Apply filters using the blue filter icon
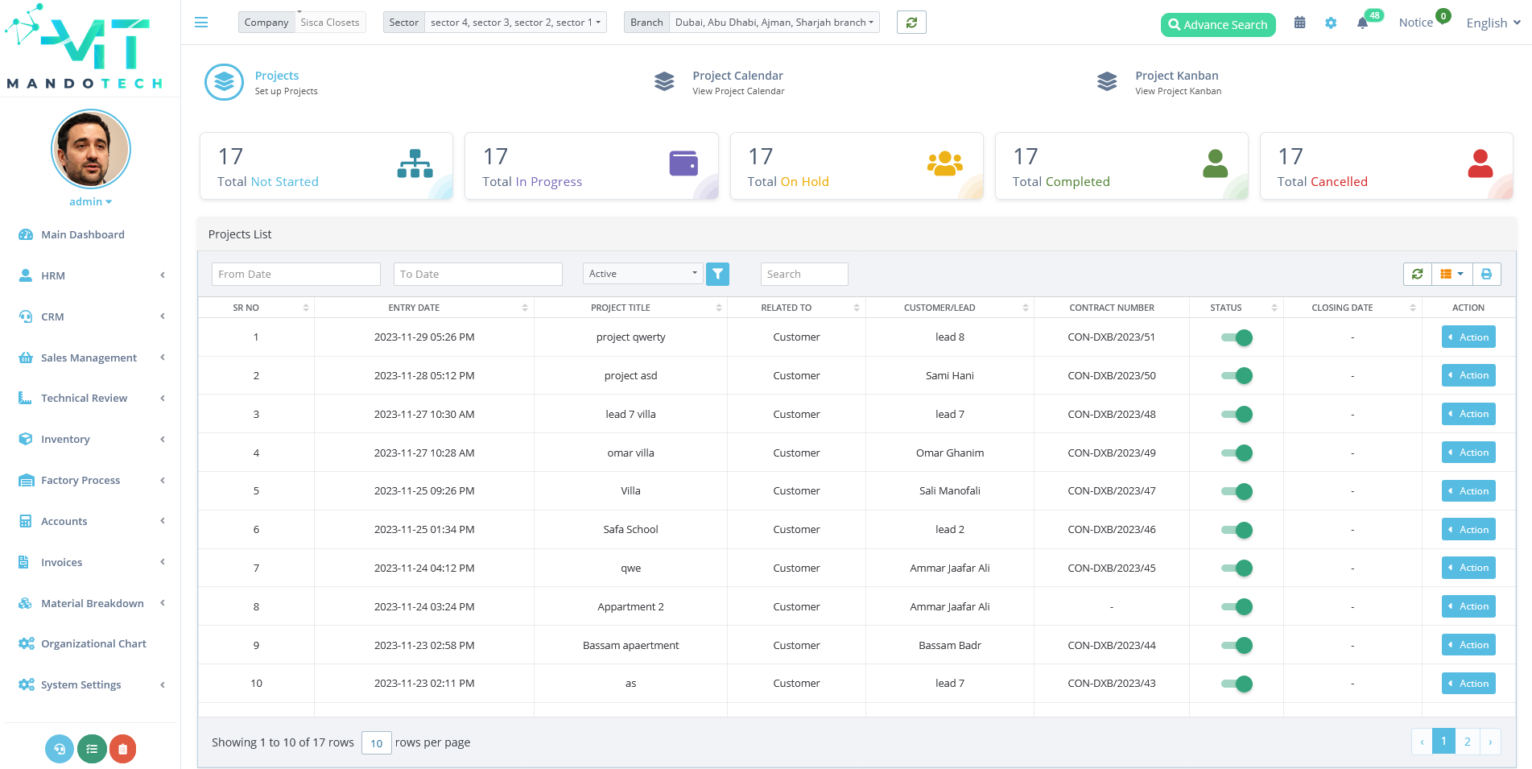The height and width of the screenshot is (769, 1532). click(x=717, y=274)
